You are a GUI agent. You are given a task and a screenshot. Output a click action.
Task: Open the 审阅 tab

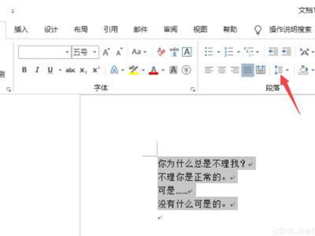pos(171,29)
